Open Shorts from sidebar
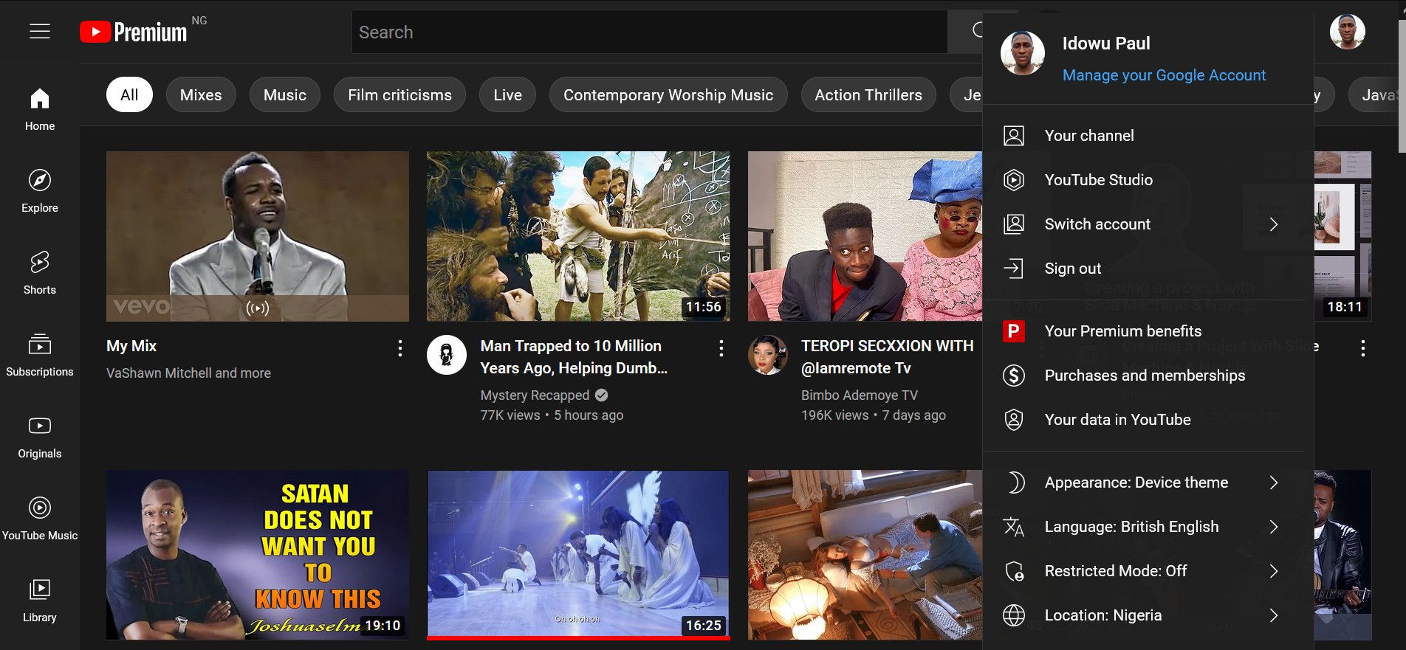Image resolution: width=1406 pixels, height=650 pixels. point(40,273)
